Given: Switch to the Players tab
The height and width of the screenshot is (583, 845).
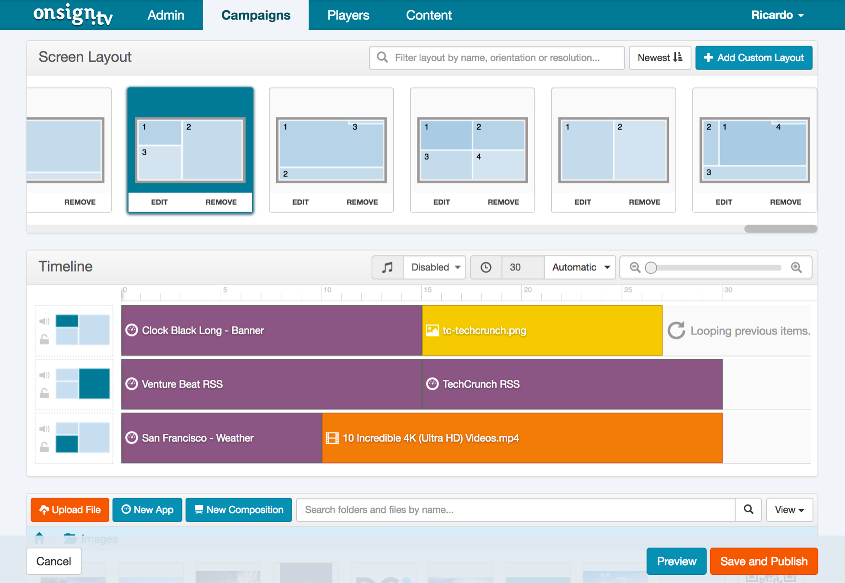Looking at the screenshot, I should coord(348,15).
